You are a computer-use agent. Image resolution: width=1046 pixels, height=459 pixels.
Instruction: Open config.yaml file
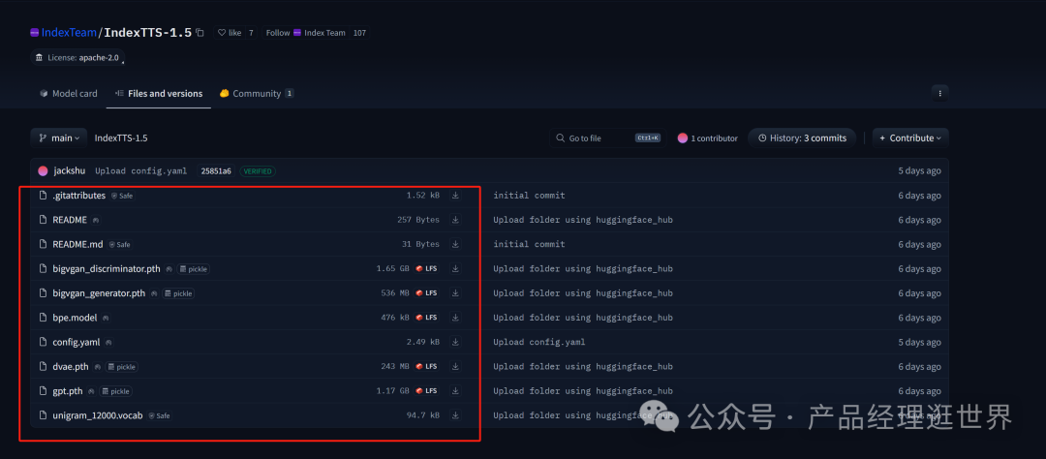pos(77,342)
